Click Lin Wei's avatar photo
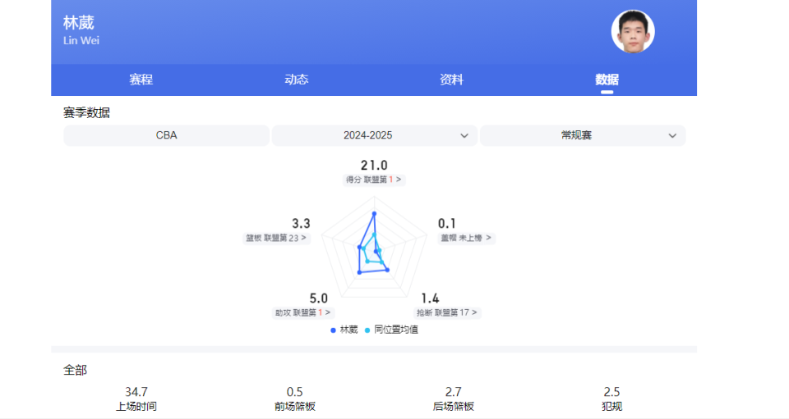The height and width of the screenshot is (419, 789). (x=633, y=32)
